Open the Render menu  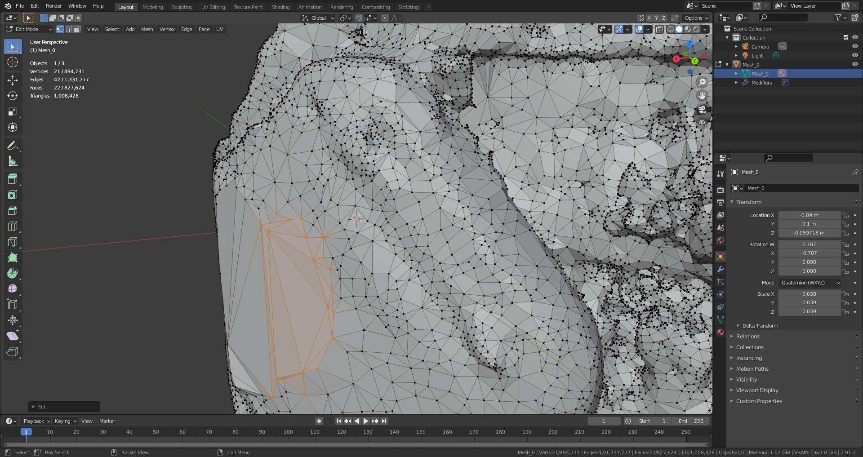[53, 6]
